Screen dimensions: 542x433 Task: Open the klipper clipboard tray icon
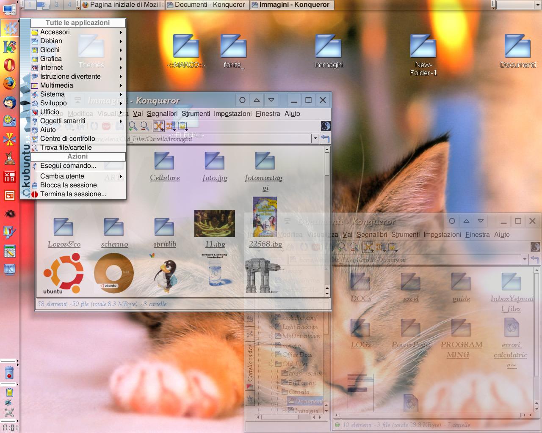[9, 392]
